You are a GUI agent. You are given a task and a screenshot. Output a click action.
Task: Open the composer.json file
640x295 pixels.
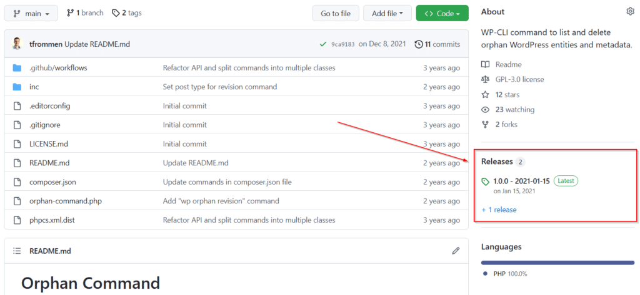tap(52, 182)
